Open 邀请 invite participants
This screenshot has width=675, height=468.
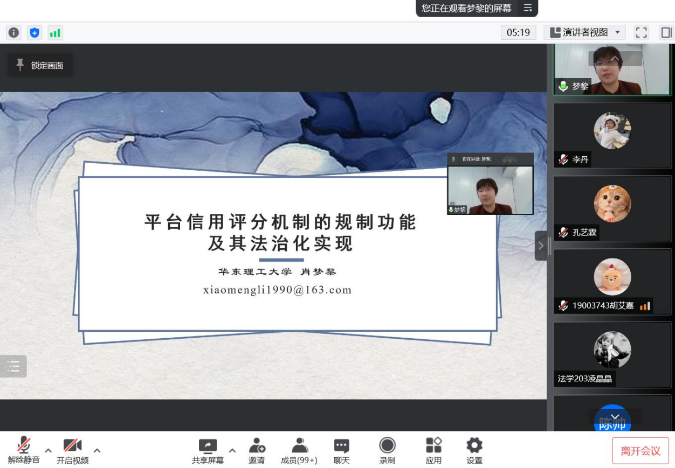(257, 451)
